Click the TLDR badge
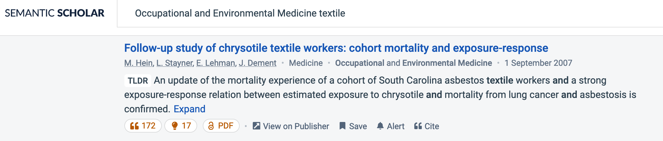 click(138, 80)
